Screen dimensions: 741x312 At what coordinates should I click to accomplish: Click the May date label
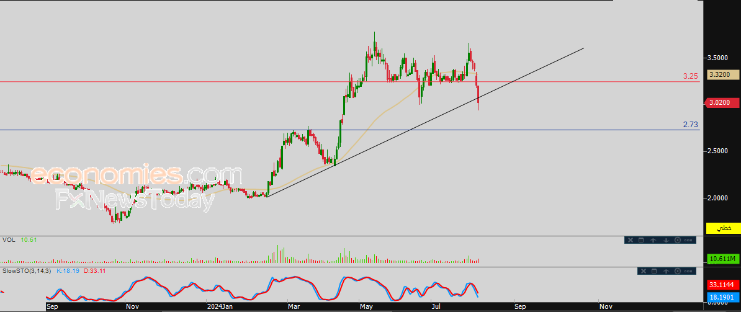pos(366,307)
